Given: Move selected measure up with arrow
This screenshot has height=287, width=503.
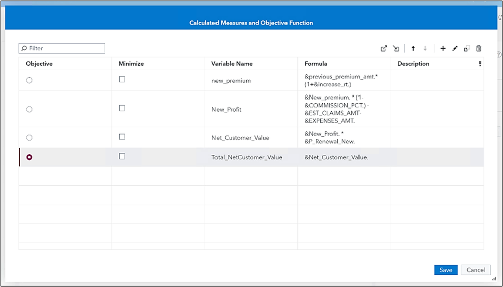Looking at the screenshot, I should click(413, 49).
